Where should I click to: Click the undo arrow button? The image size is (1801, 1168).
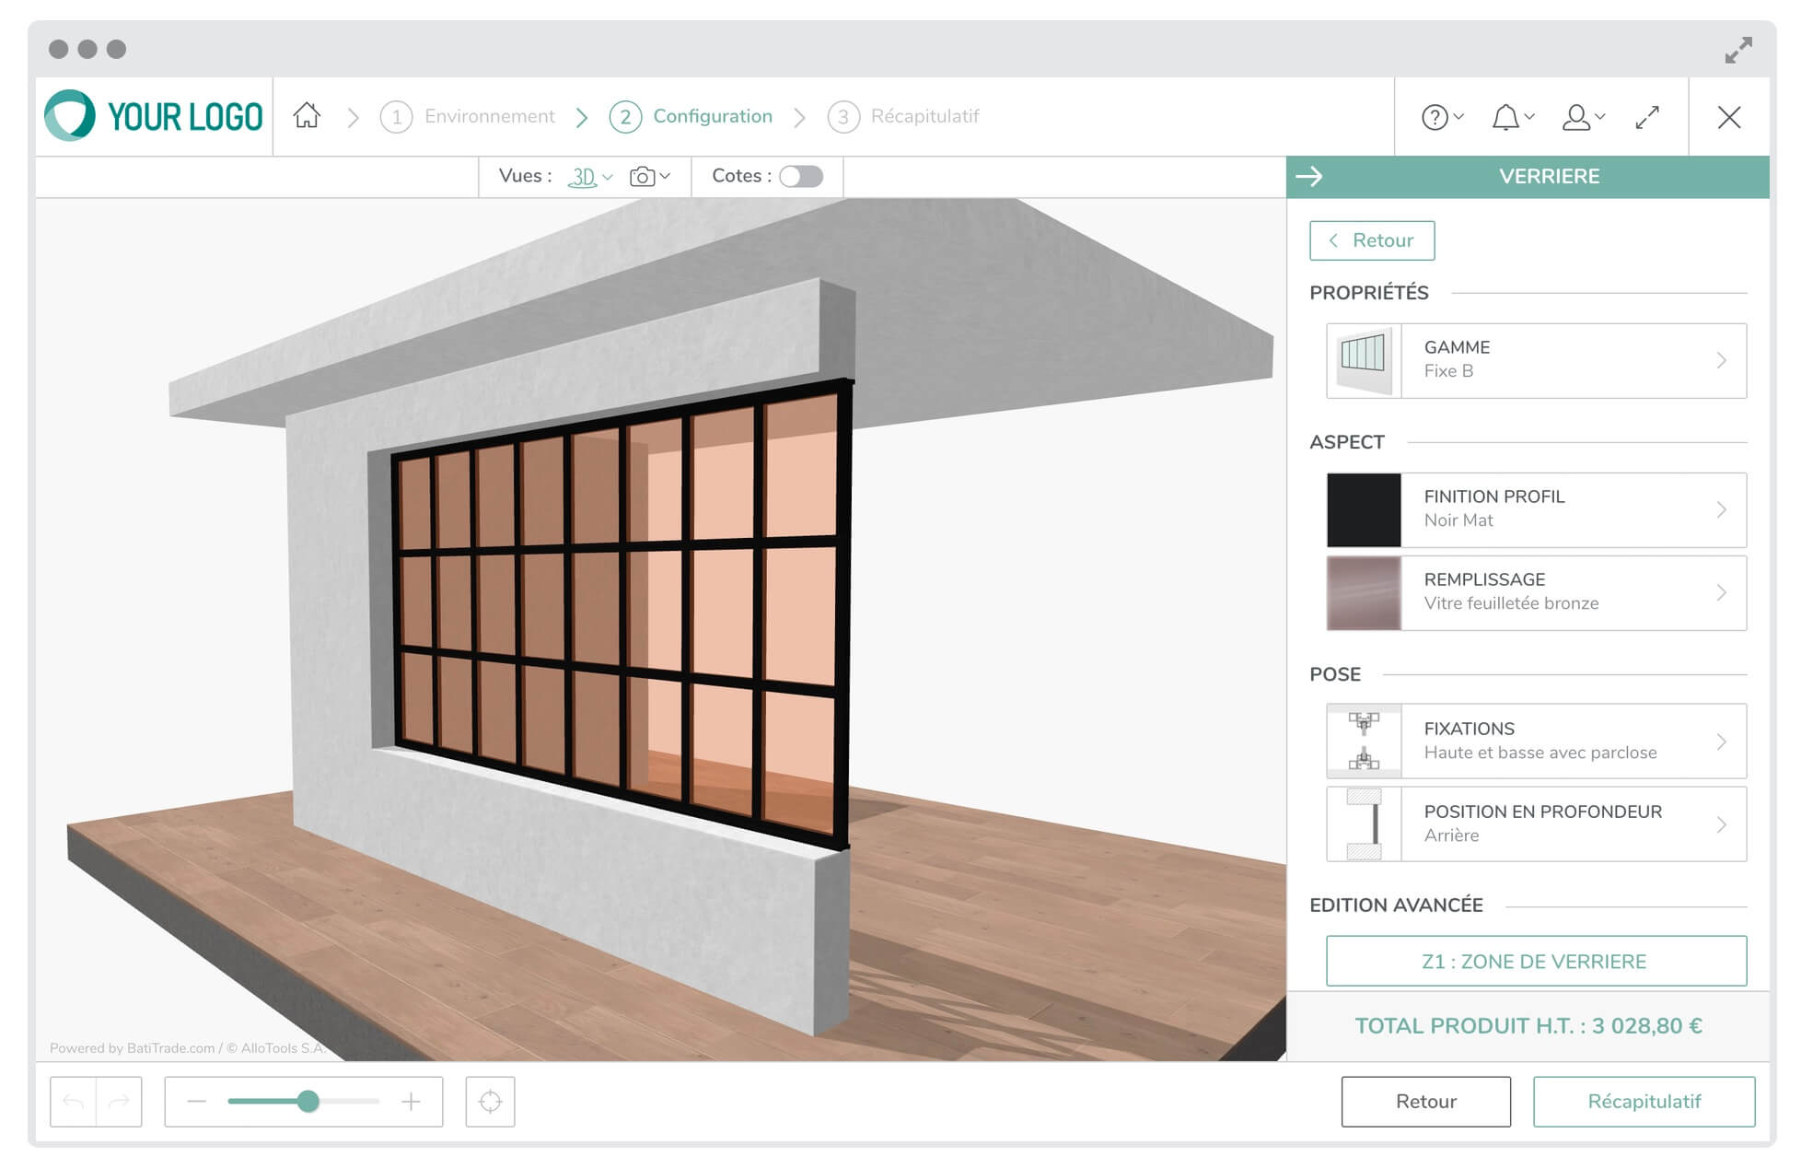point(74,1101)
